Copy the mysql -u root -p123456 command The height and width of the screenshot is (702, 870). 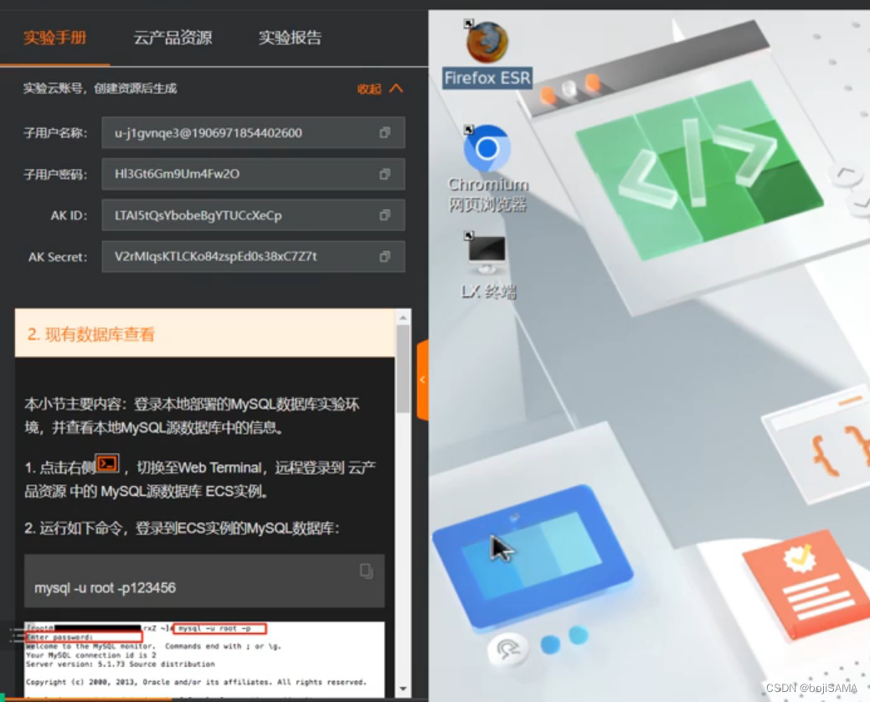[366, 570]
